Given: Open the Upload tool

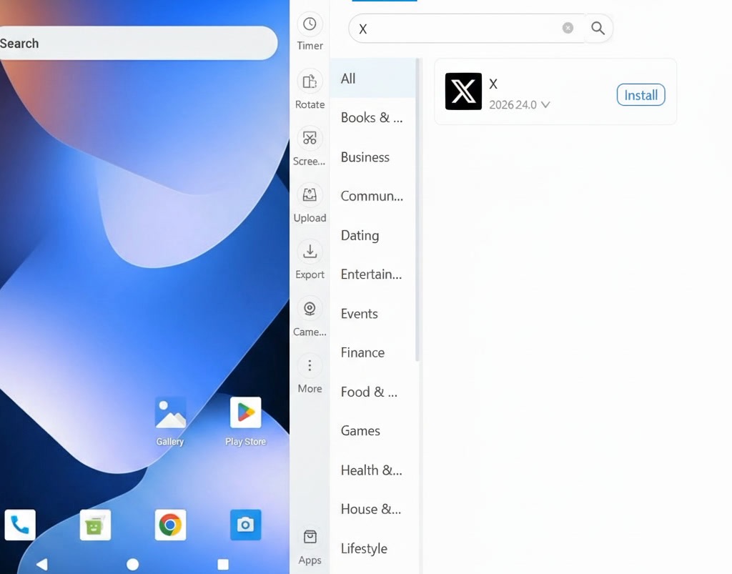Looking at the screenshot, I should click(310, 203).
